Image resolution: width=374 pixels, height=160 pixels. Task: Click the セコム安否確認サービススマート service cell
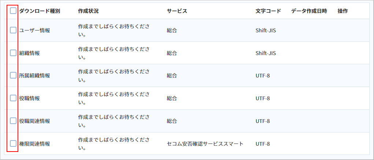click(x=205, y=144)
